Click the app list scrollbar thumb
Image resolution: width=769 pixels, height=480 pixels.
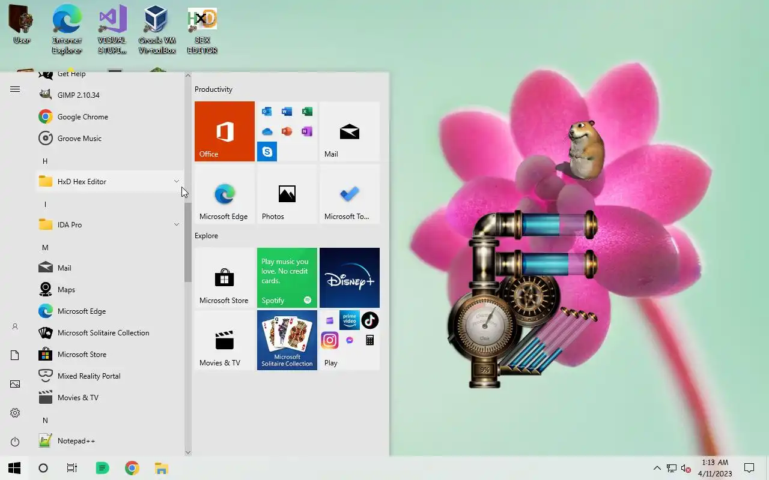tap(187, 242)
